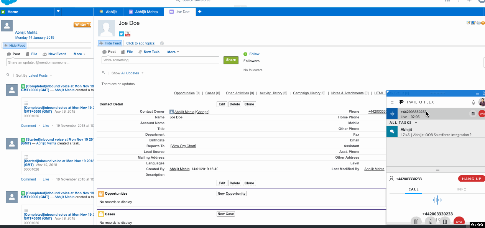Click Comment under first Completed task post
485x228 pixels.
[x=28, y=126]
